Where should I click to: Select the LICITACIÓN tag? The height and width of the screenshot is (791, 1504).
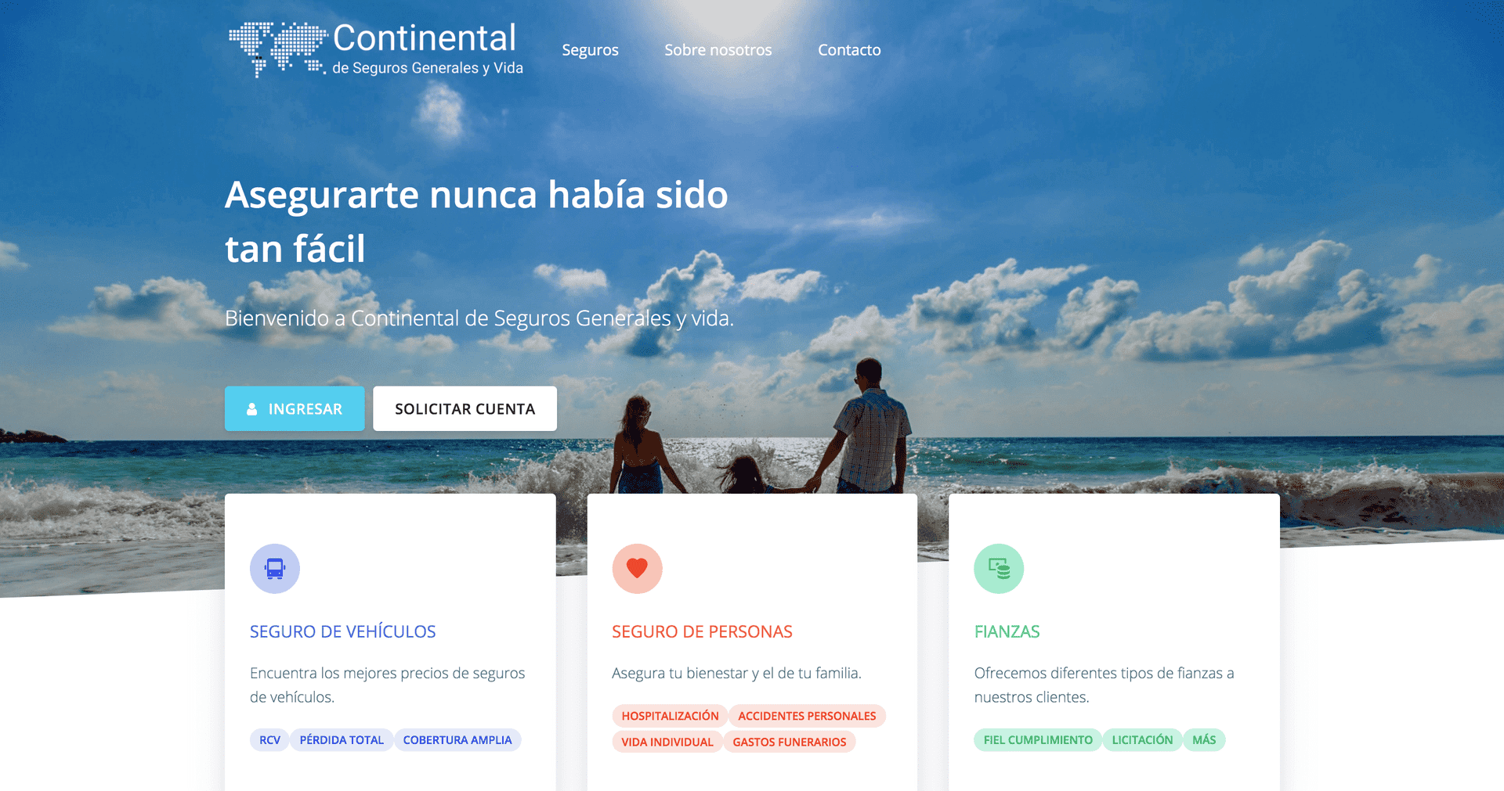tap(1142, 740)
